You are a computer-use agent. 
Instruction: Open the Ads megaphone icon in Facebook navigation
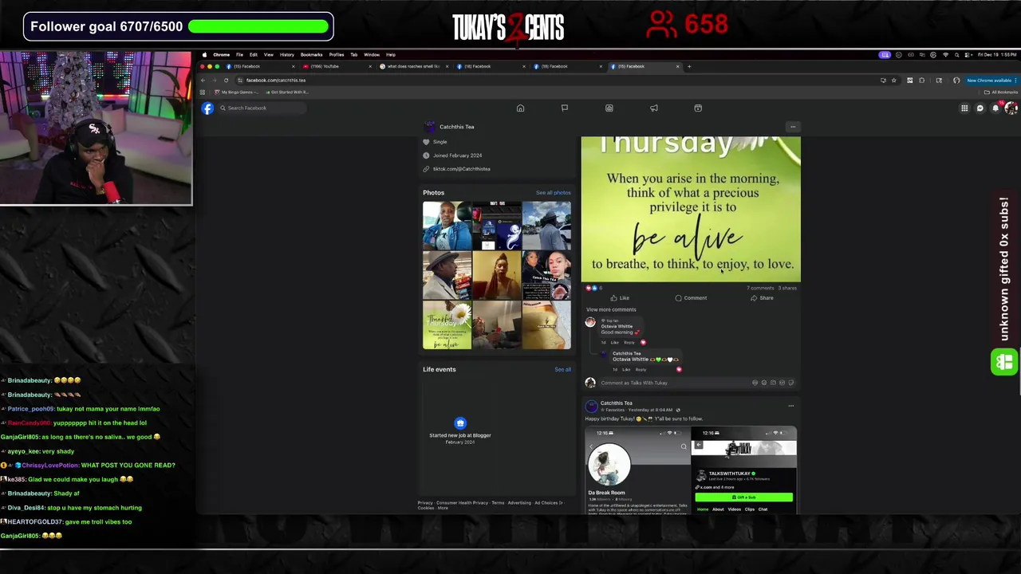[x=654, y=108]
